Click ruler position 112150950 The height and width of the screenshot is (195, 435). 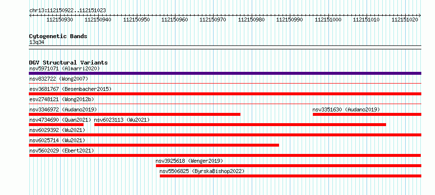click(136, 20)
